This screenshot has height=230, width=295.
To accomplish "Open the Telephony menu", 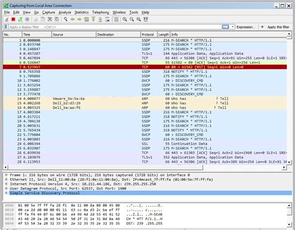I will 101,12.
